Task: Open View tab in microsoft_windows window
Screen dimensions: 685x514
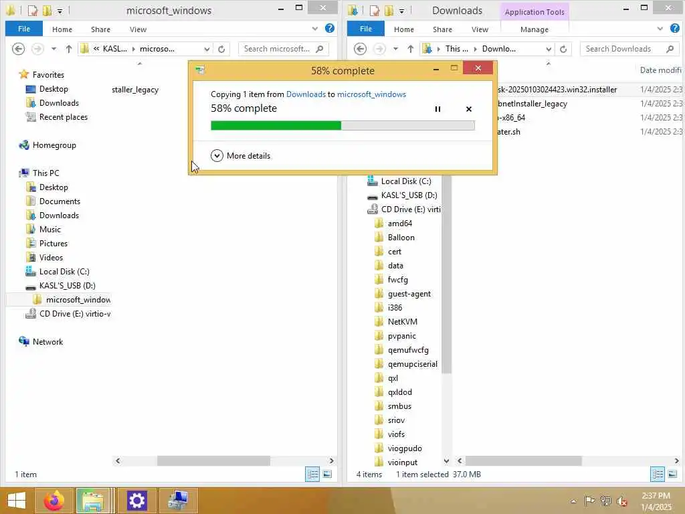Action: 138,29
